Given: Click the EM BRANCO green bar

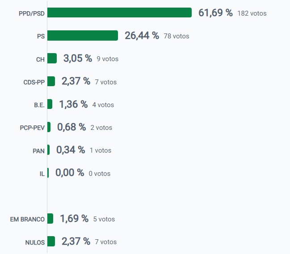Looking at the screenshot, I should (x=50, y=219).
